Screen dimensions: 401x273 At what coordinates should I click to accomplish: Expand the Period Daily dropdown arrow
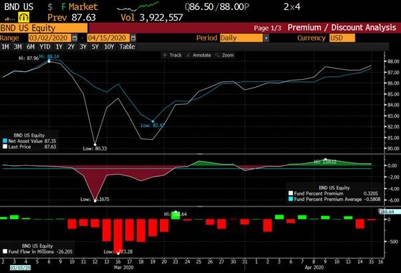coord(266,38)
